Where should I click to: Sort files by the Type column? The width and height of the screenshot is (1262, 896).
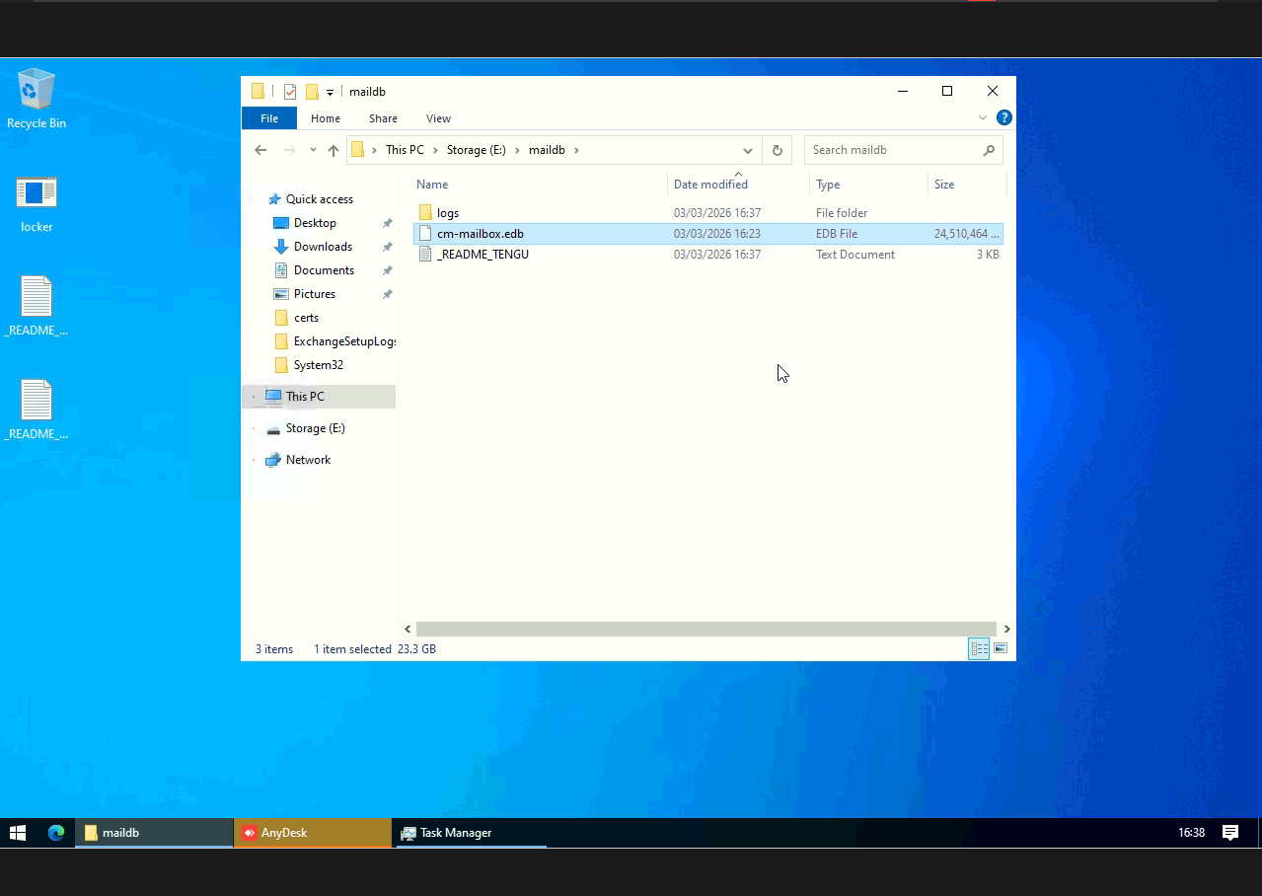(x=868, y=185)
